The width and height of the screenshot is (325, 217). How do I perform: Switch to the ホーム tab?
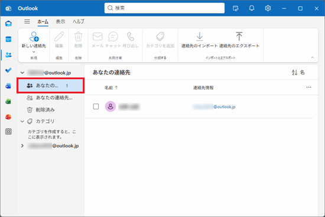click(x=43, y=21)
